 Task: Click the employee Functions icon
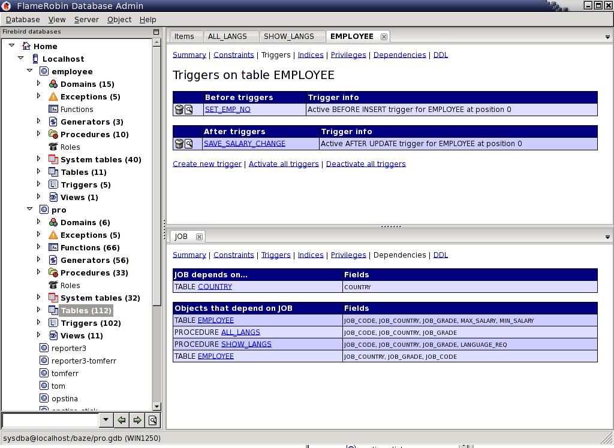pyautogui.click(x=53, y=109)
